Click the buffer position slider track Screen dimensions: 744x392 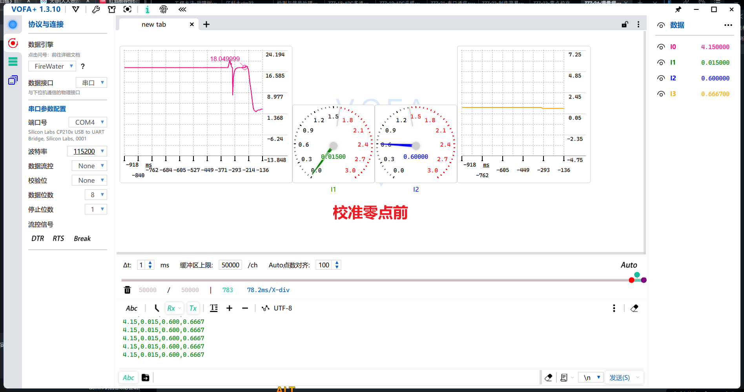click(x=373, y=280)
